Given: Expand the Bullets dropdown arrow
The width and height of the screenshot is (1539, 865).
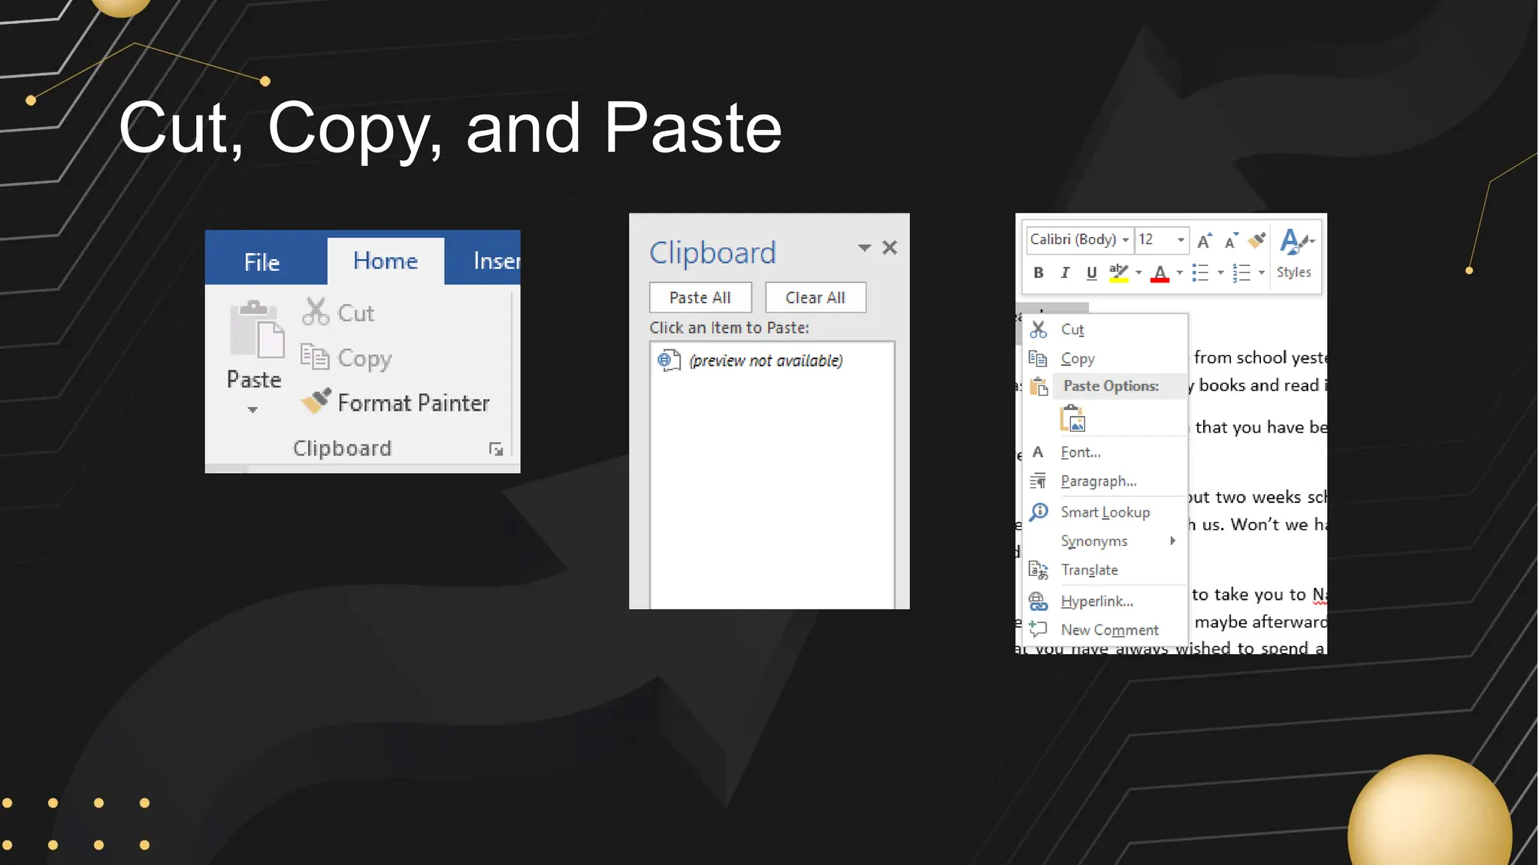Looking at the screenshot, I should pos(1220,273).
